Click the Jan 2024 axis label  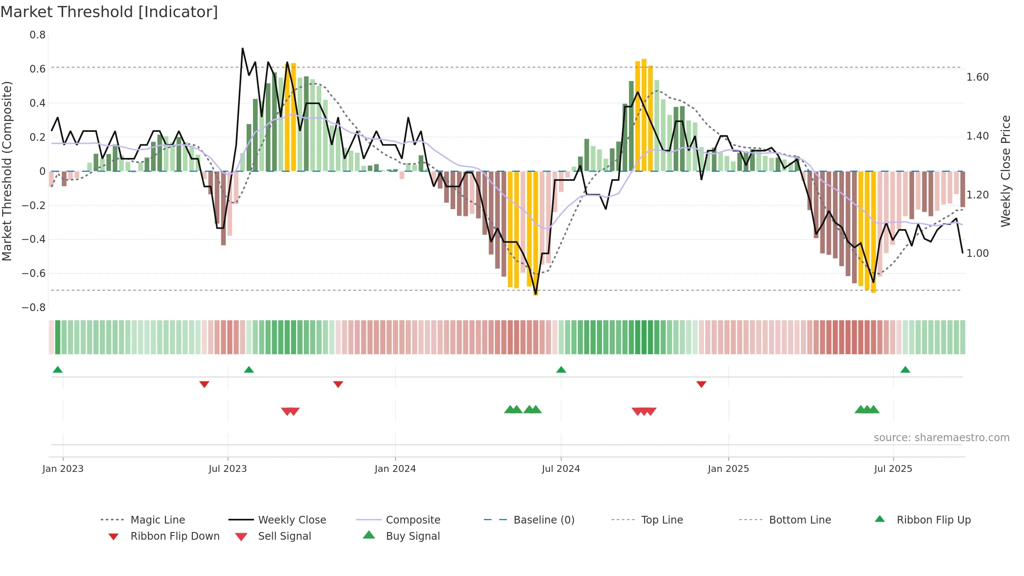click(x=395, y=469)
